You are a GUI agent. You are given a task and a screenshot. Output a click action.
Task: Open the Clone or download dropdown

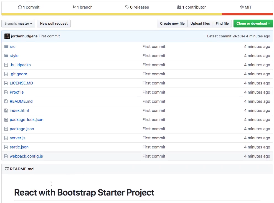tap(253, 23)
